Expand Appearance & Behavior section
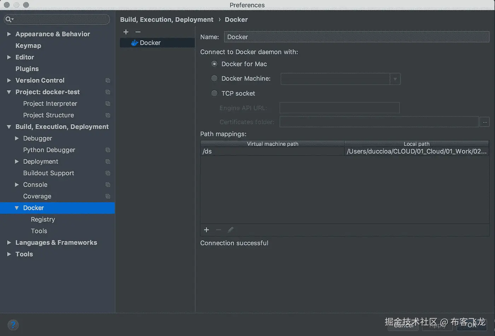Viewport: 495px width, 336px height. click(x=9, y=34)
